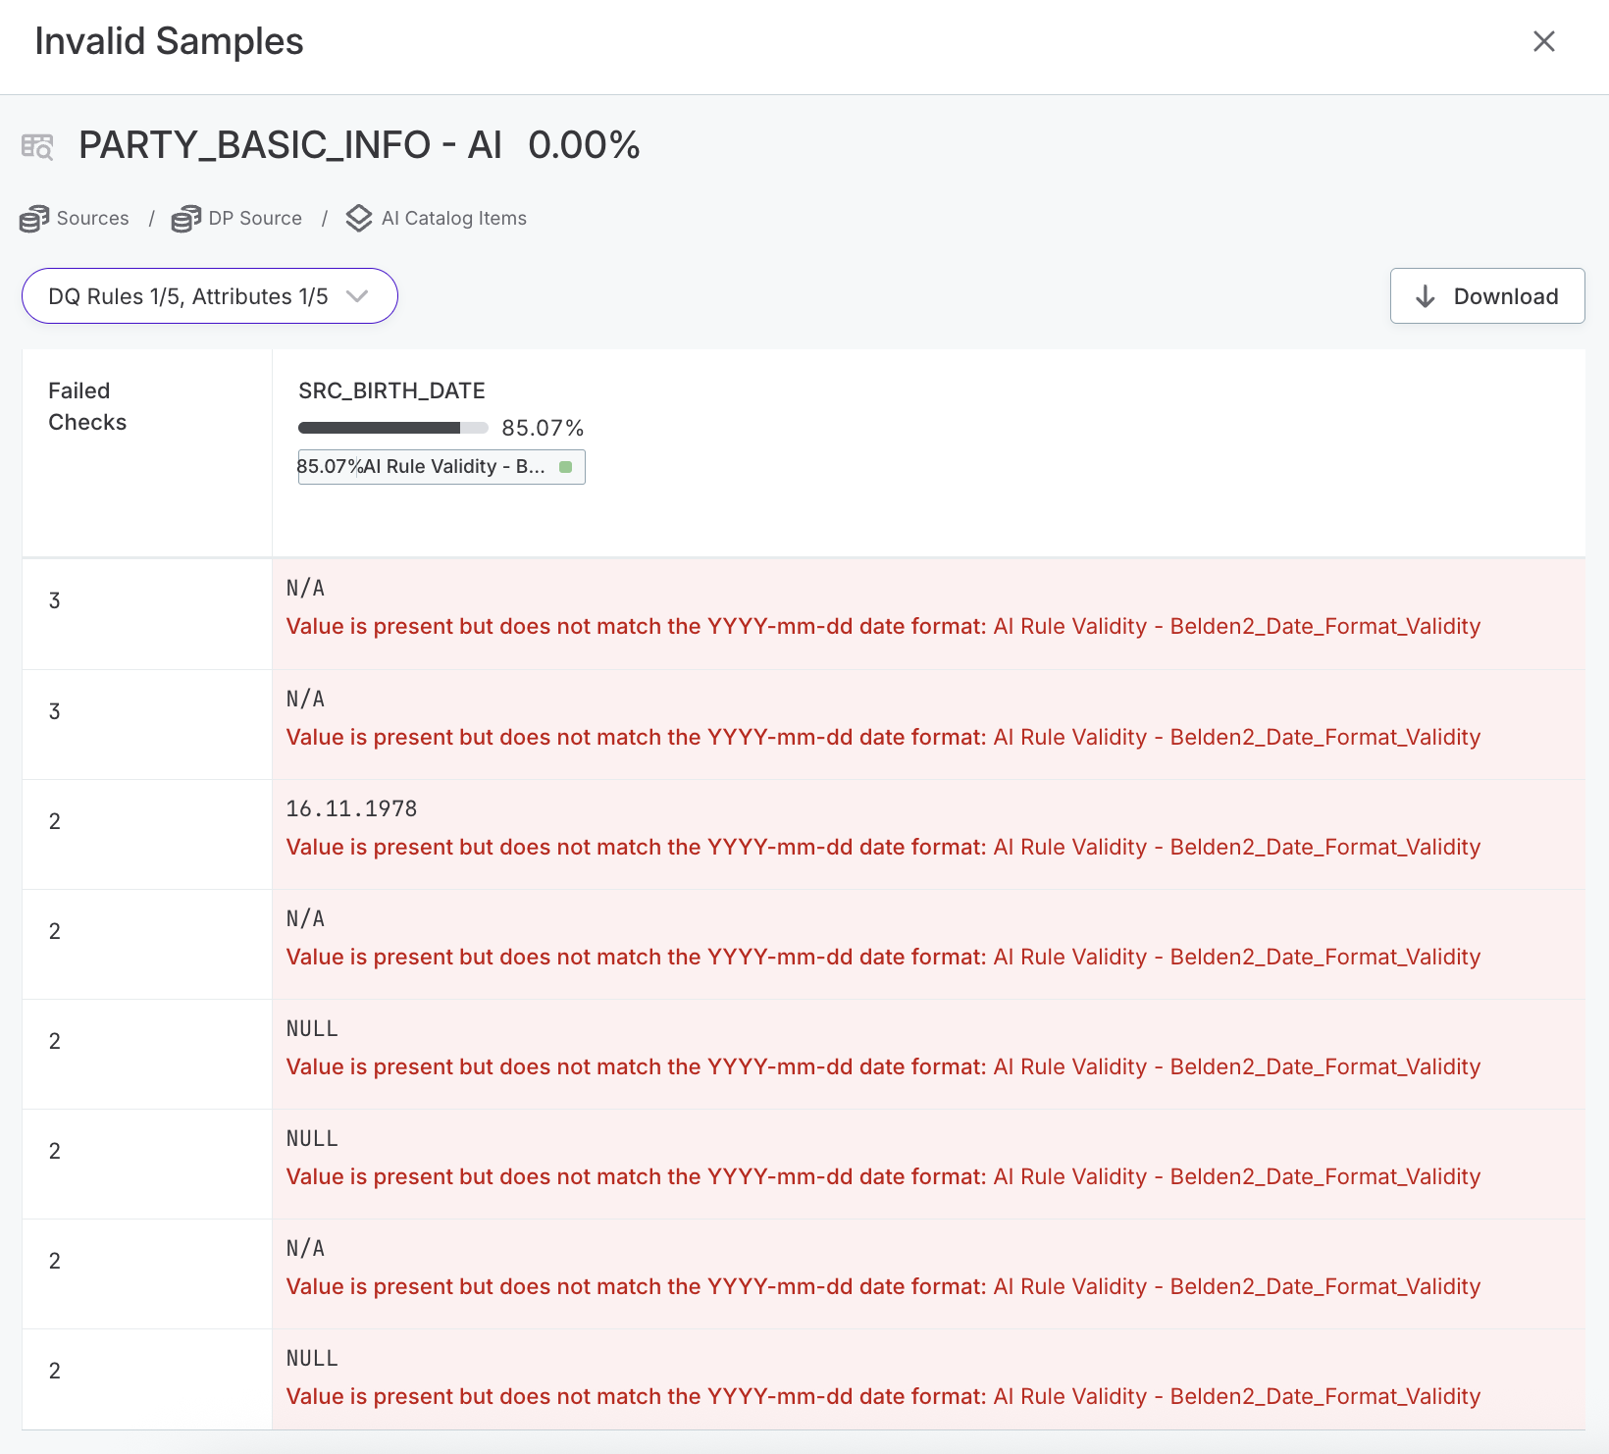Click the Sources database icon

pyautogui.click(x=34, y=219)
